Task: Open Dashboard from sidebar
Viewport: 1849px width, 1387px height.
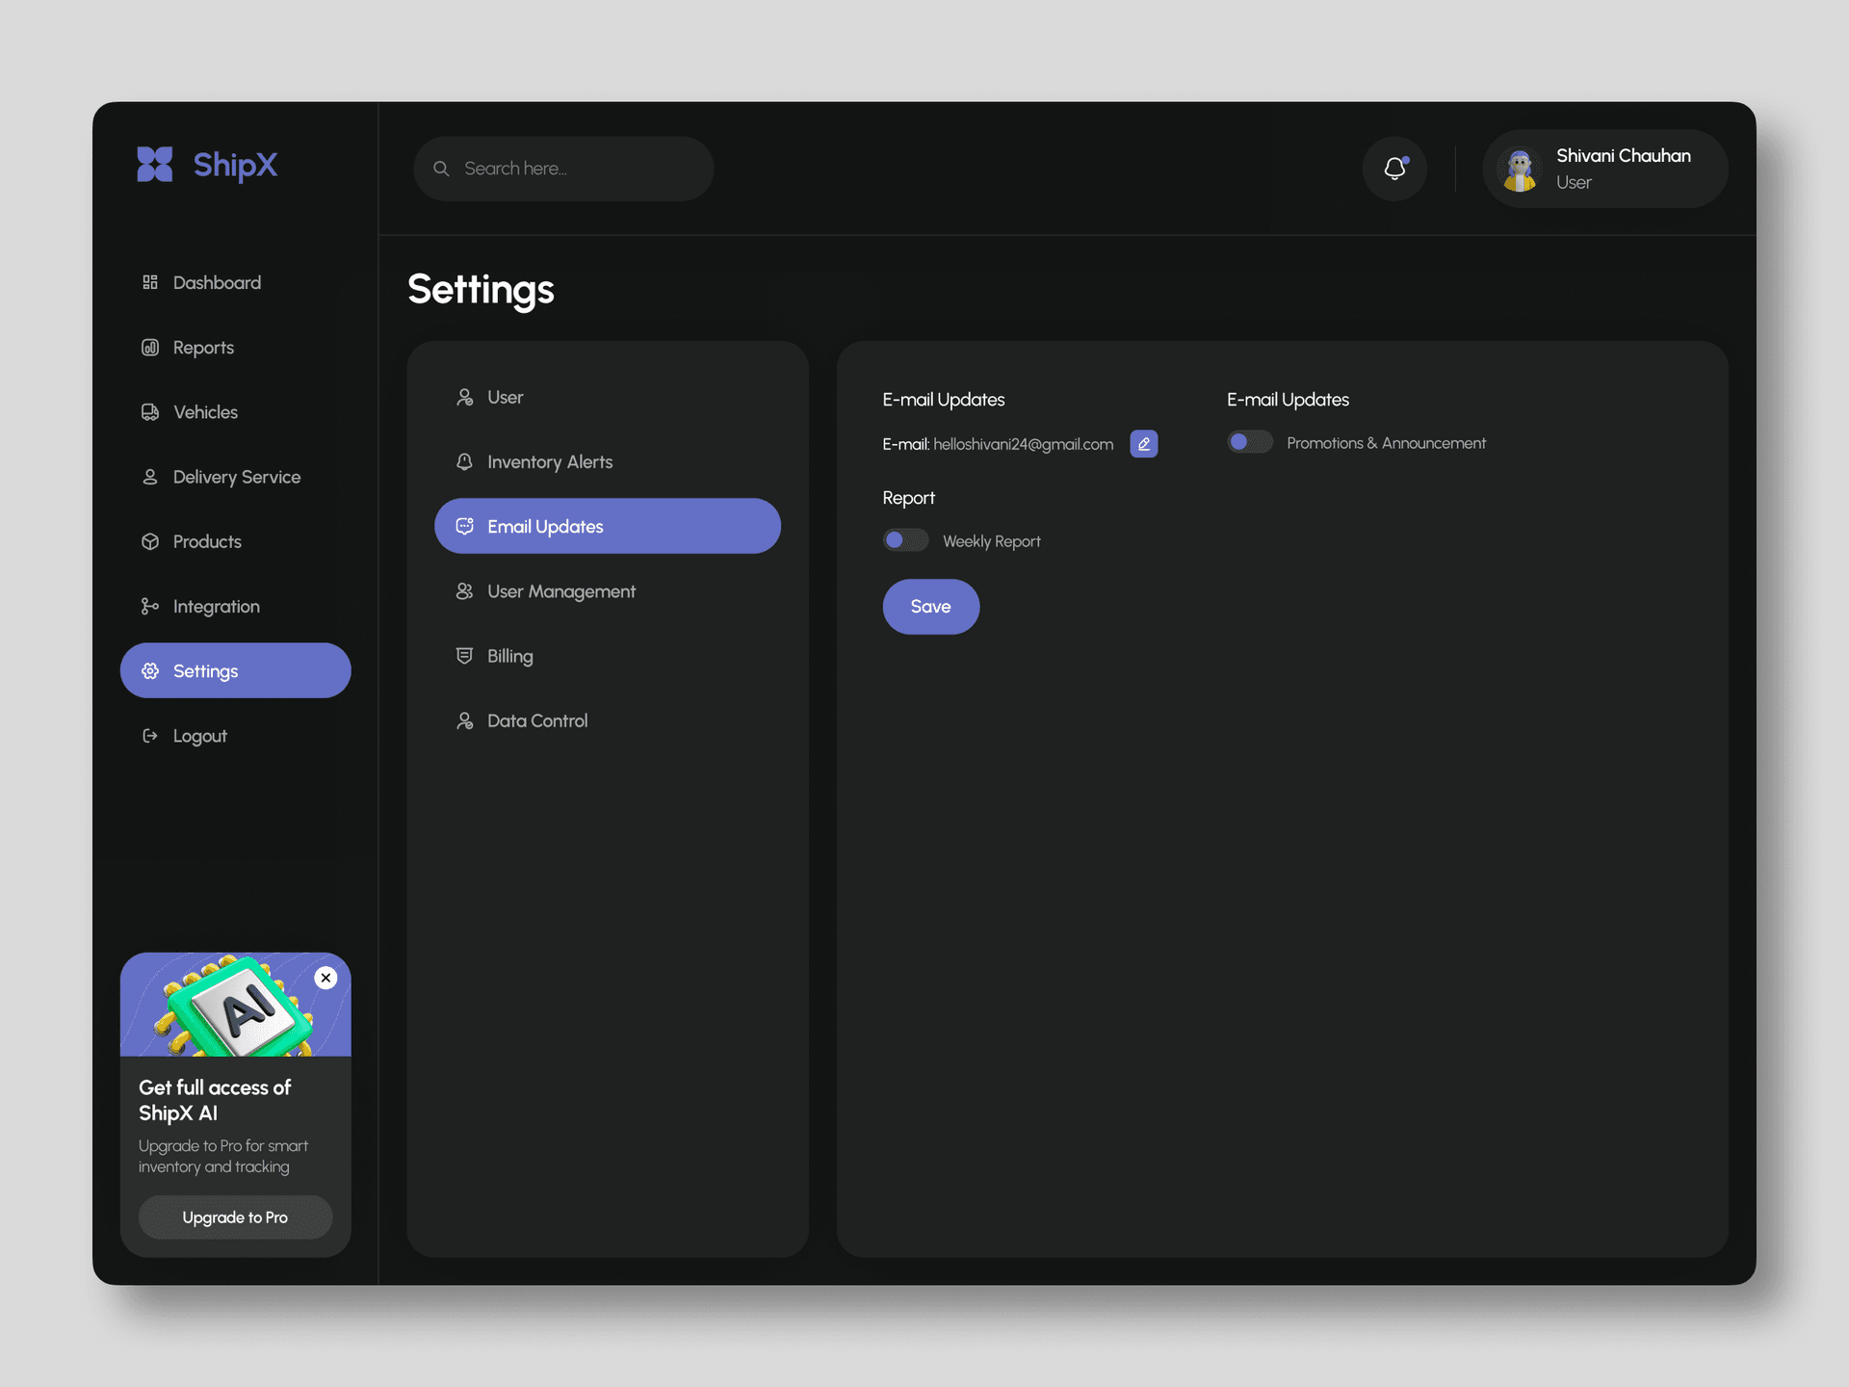Action: [x=201, y=282]
